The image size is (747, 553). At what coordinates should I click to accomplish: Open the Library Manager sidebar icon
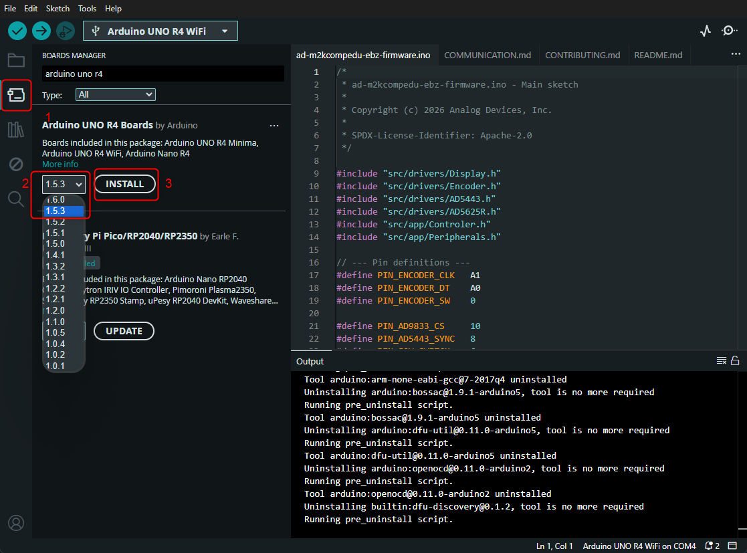click(x=16, y=130)
